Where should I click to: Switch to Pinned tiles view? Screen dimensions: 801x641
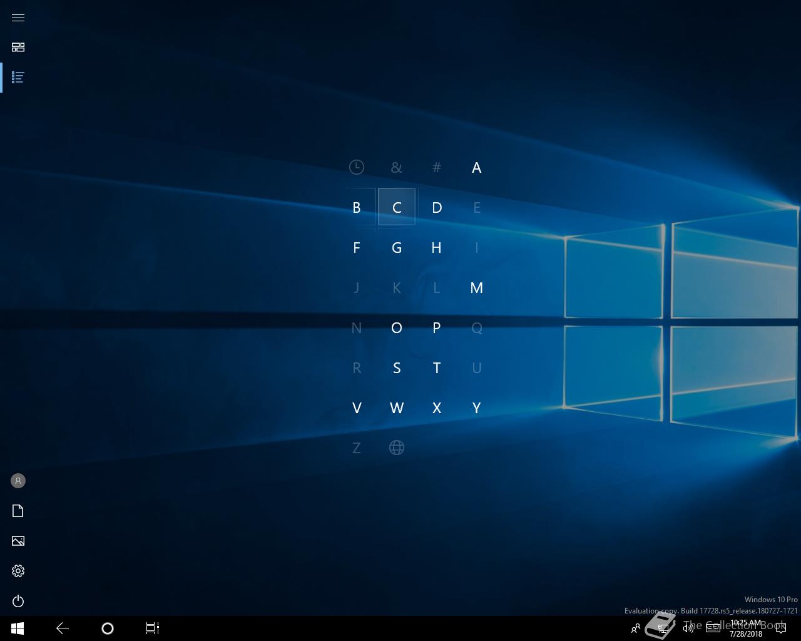(x=18, y=48)
